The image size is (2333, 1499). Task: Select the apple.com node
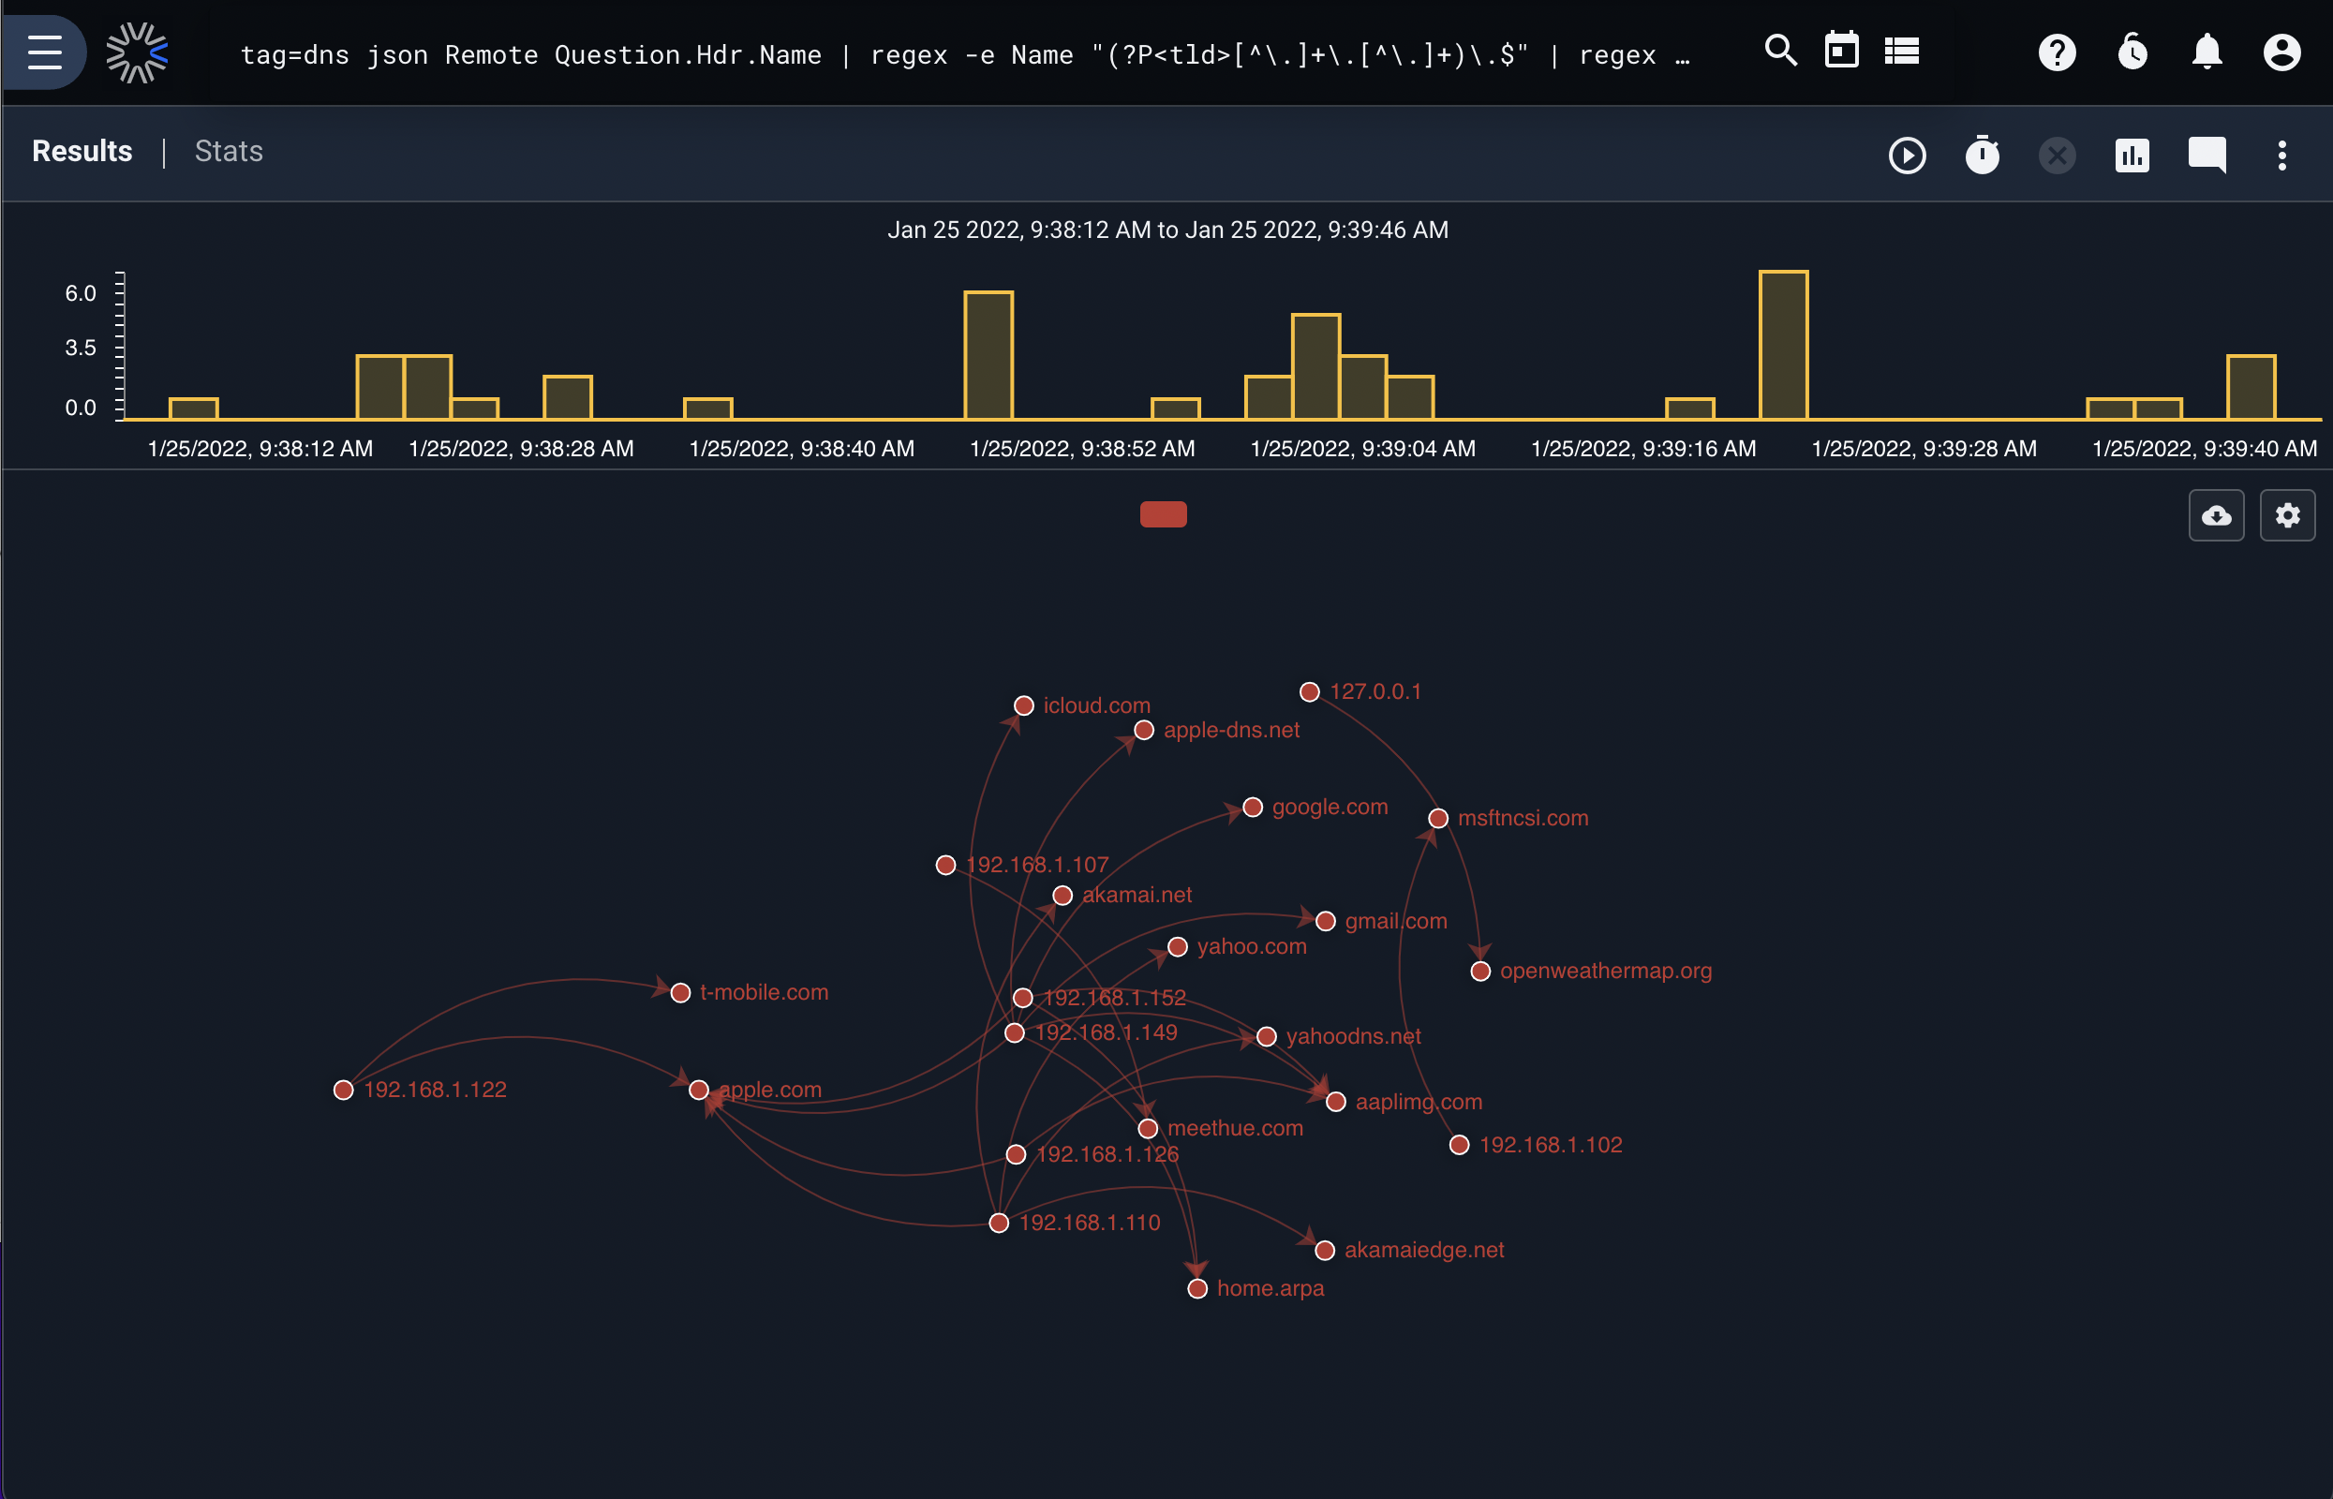click(x=699, y=1091)
